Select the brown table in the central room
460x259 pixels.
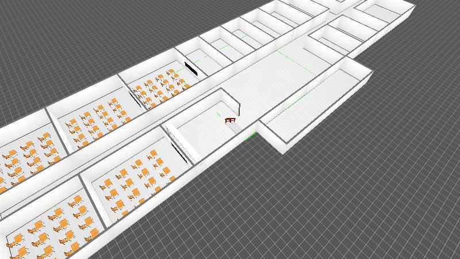tap(231, 120)
